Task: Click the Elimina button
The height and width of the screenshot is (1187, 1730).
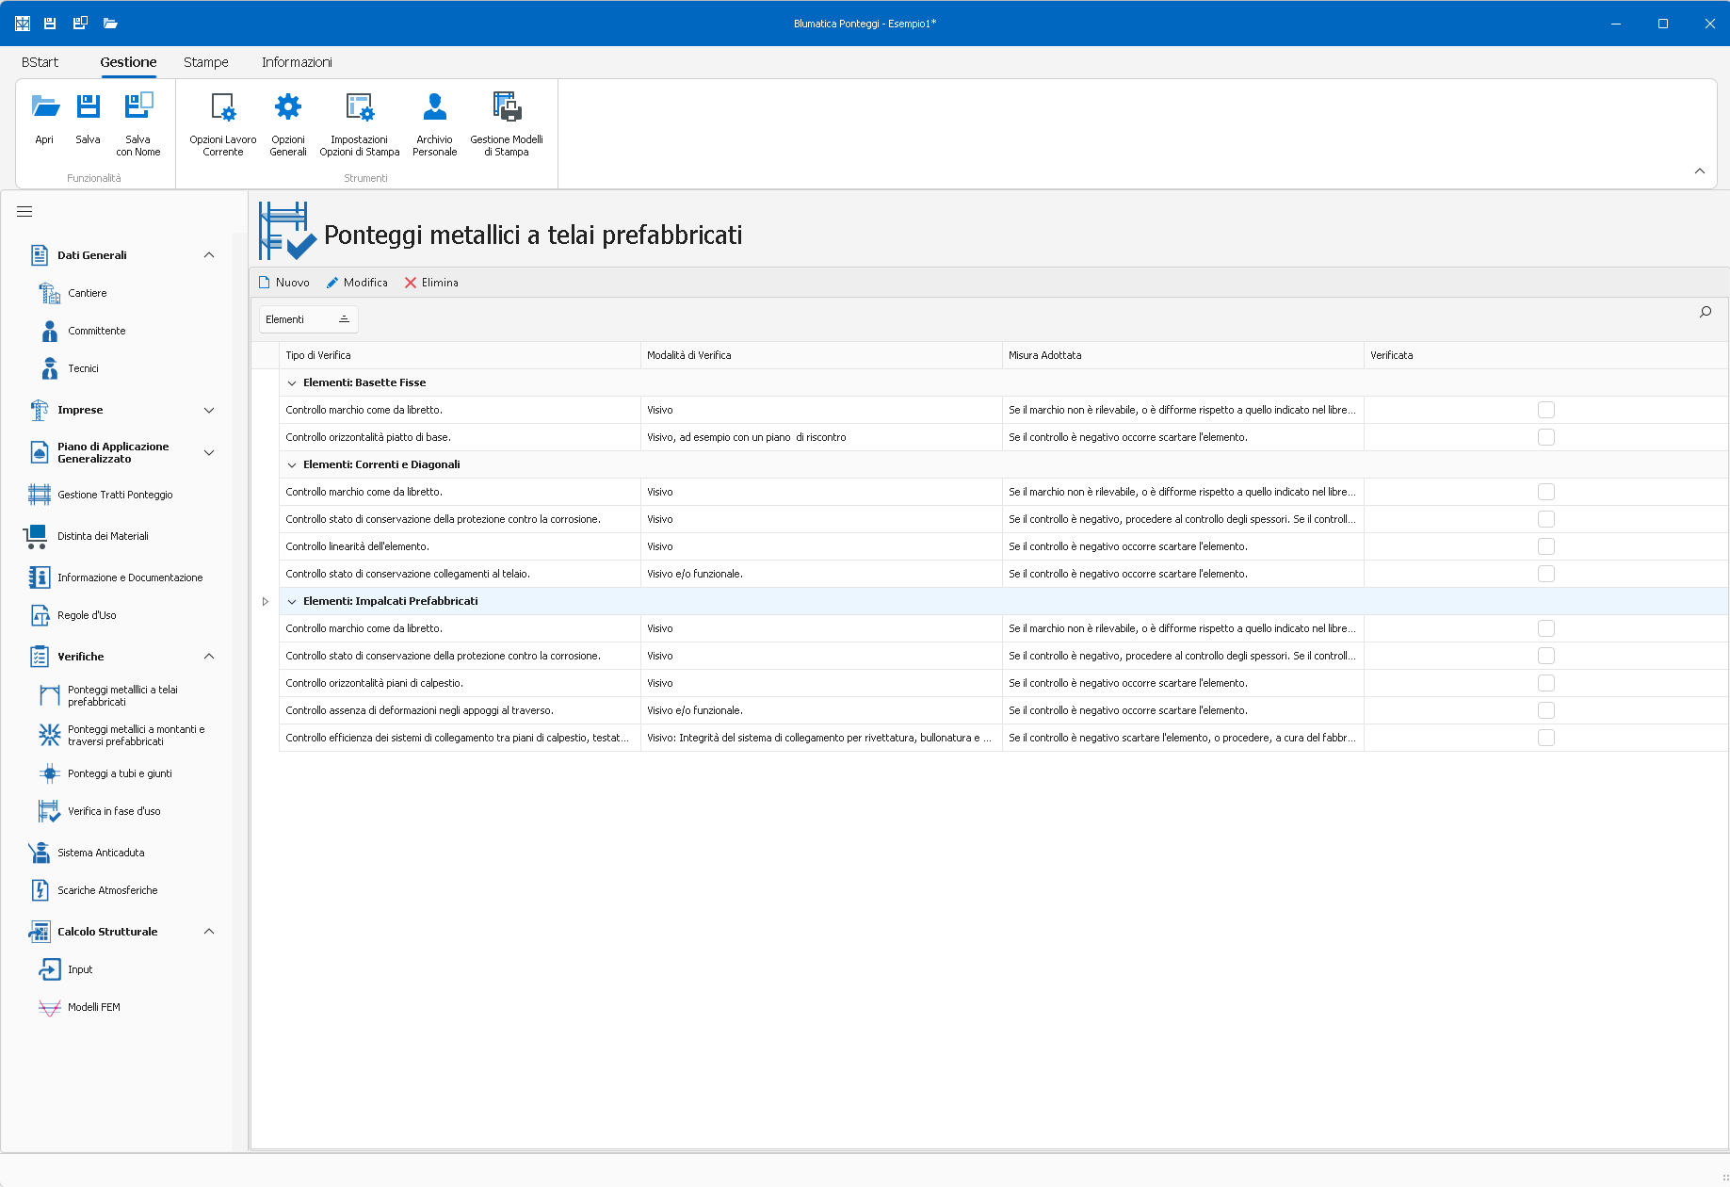Action: pos(431,283)
